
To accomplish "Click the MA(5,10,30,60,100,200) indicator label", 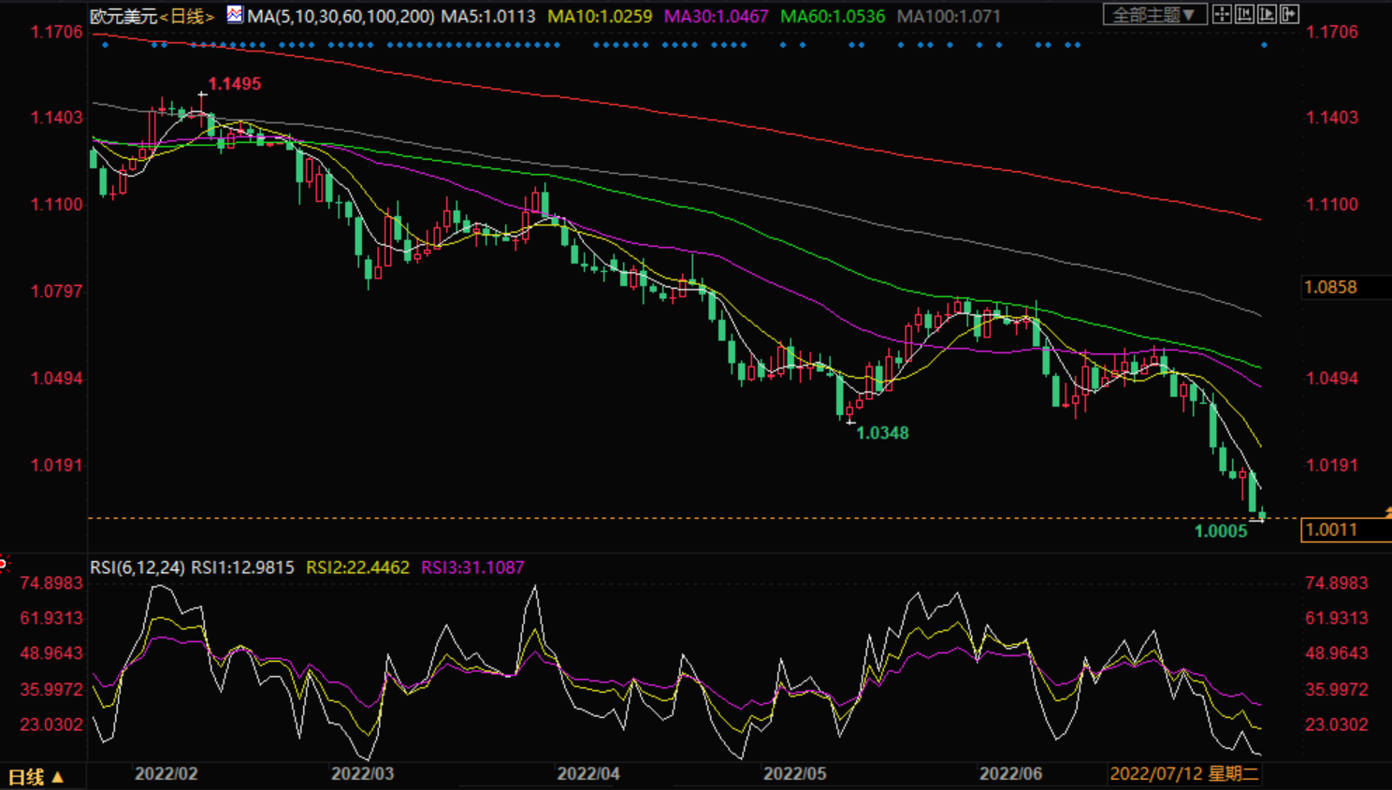I will tap(341, 17).
